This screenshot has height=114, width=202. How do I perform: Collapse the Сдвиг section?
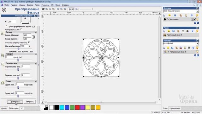(36, 81)
